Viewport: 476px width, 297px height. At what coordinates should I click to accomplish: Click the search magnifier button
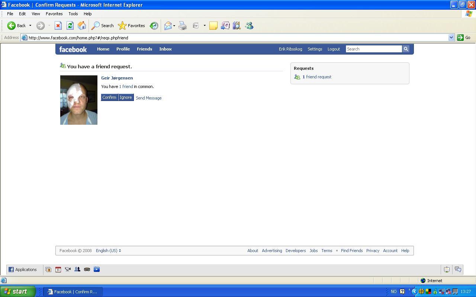tap(406, 49)
